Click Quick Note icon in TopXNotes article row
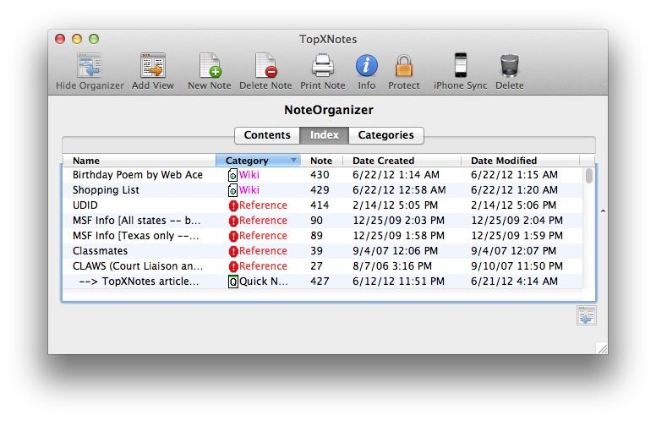656x421 pixels. click(233, 282)
